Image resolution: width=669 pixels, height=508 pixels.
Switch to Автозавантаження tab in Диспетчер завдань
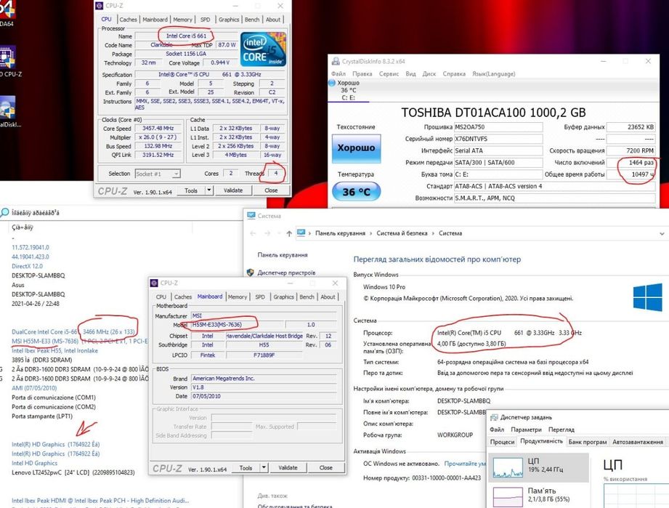click(638, 442)
